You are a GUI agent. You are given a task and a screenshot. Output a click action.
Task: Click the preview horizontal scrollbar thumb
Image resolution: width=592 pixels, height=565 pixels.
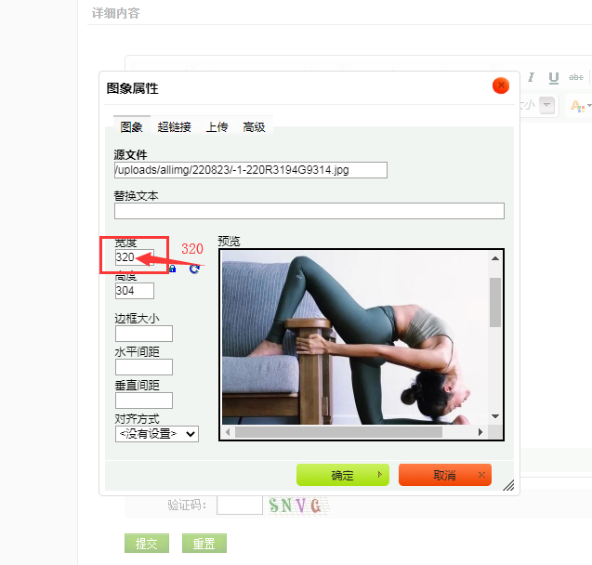click(338, 432)
